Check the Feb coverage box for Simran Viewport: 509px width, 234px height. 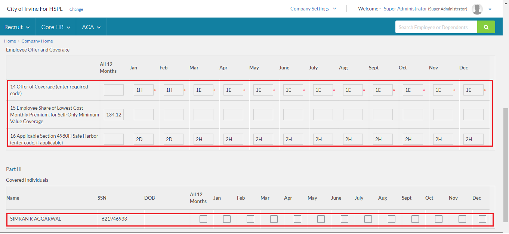click(x=250, y=219)
